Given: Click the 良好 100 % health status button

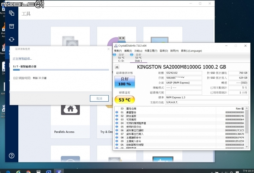Looking at the screenshot, I should click(125, 82).
